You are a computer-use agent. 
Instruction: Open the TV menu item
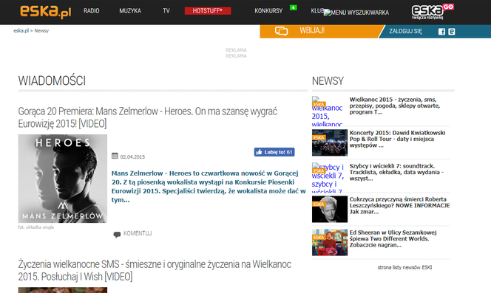click(166, 11)
